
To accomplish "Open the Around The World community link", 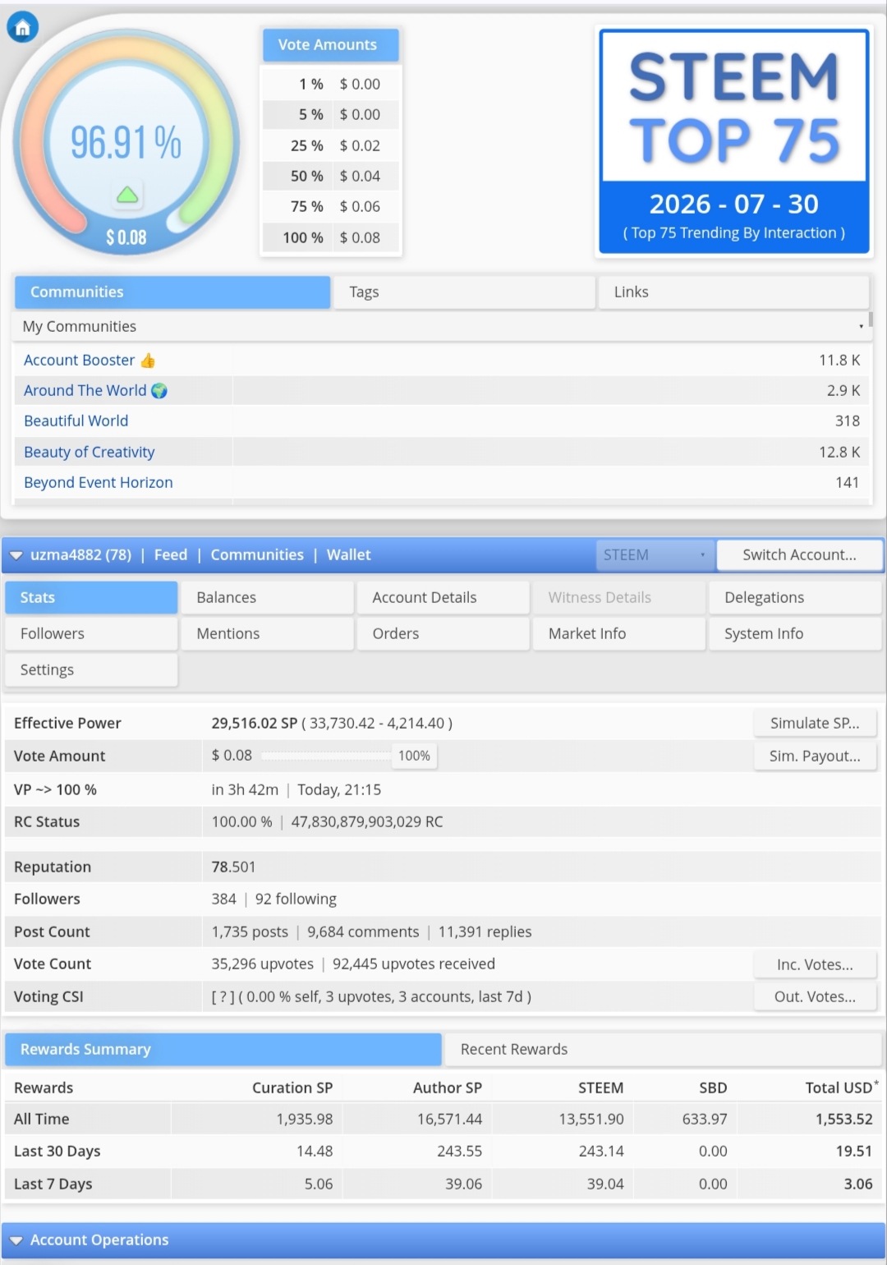I will (x=95, y=390).
